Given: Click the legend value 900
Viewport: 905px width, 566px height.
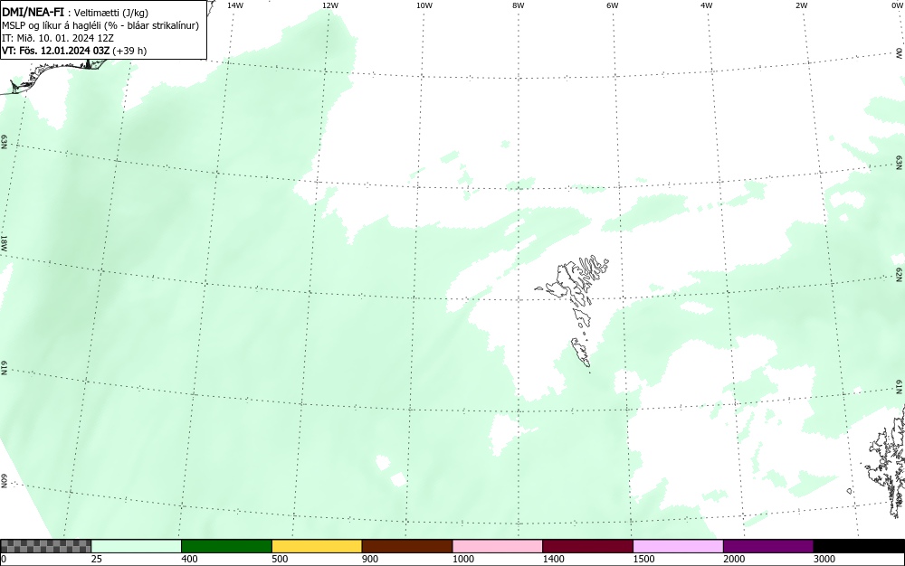Looking at the screenshot, I should [370, 559].
